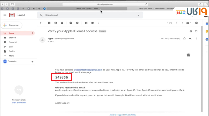Click into the Search mail field
Viewport: 209px width, 116px height.
point(89,15)
